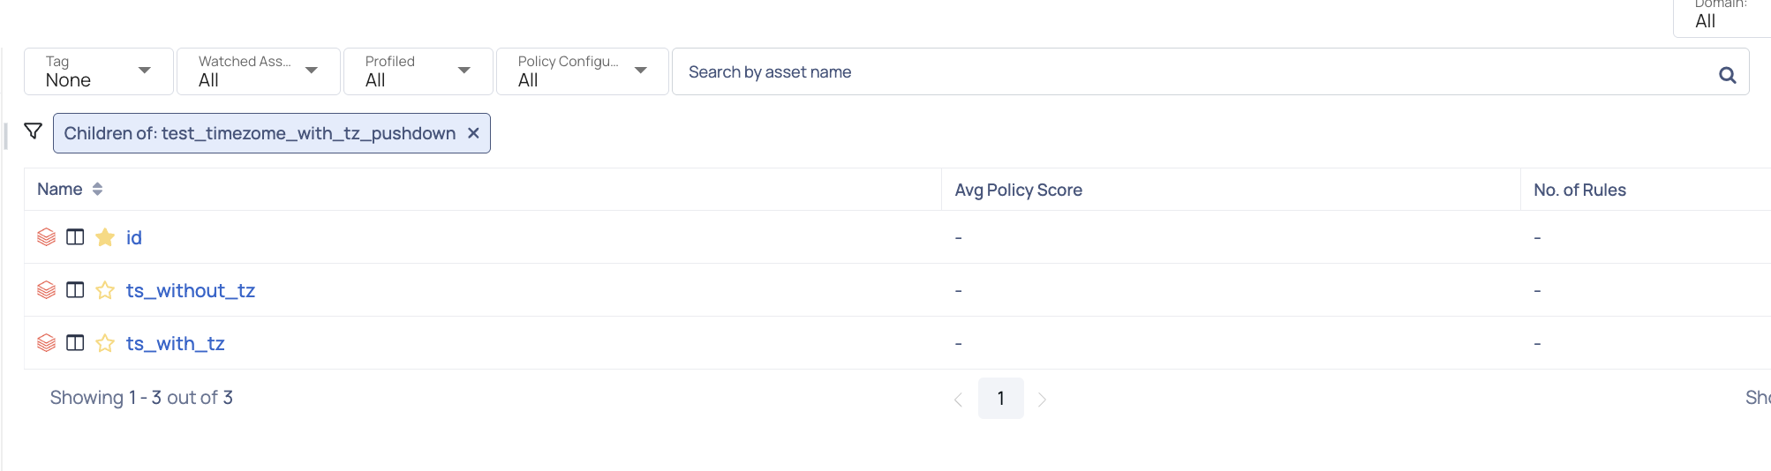Expand the Watched Assets dropdown
Image resolution: width=1771 pixels, height=471 pixels.
(259, 71)
